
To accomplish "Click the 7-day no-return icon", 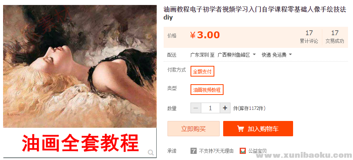I will coord(193,151).
